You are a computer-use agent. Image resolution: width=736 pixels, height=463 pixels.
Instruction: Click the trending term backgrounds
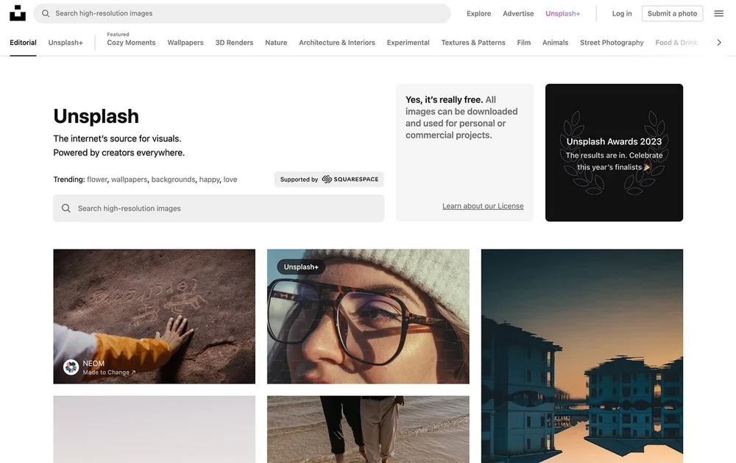173,180
